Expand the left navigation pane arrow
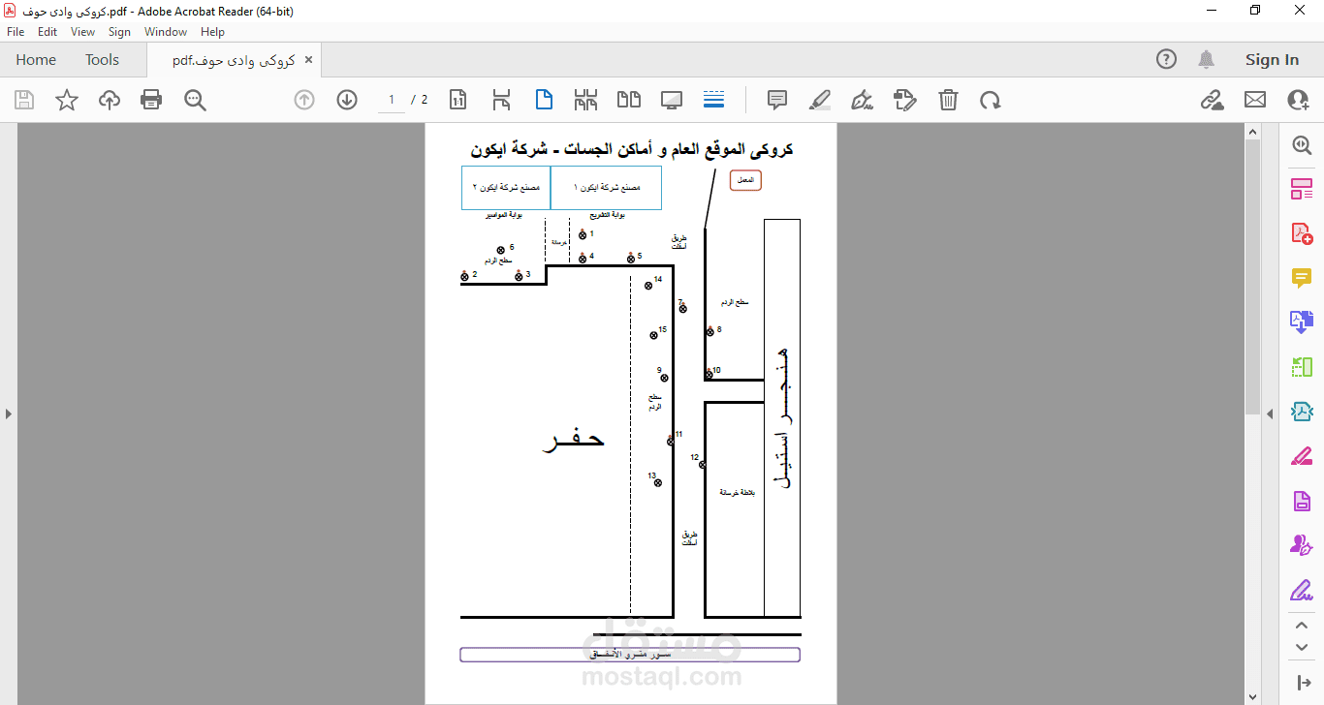This screenshot has width=1324, height=705. tap(8, 414)
